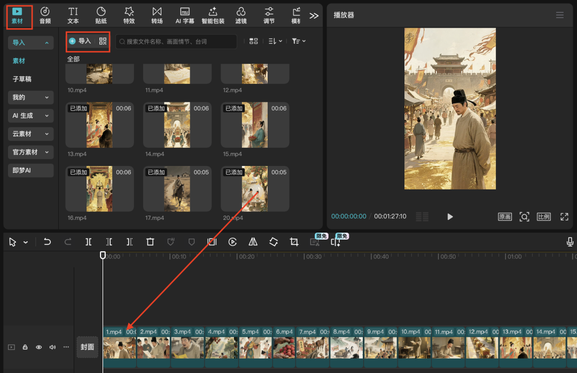577x373 pixels.
Task: Toggle the track lock icon
Action: pyautogui.click(x=25, y=347)
